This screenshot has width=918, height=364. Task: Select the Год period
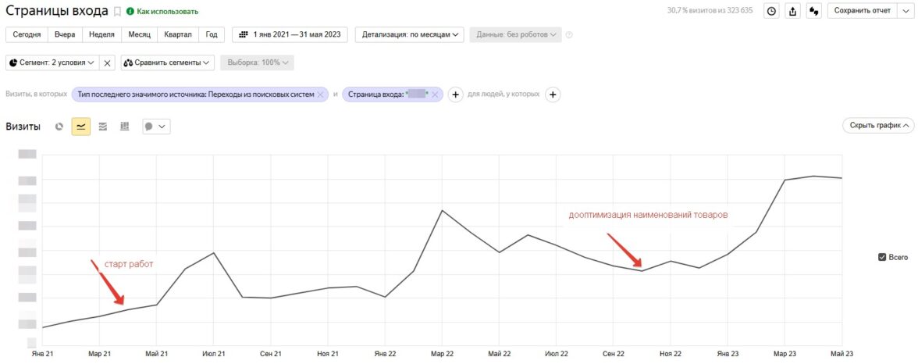tap(212, 34)
